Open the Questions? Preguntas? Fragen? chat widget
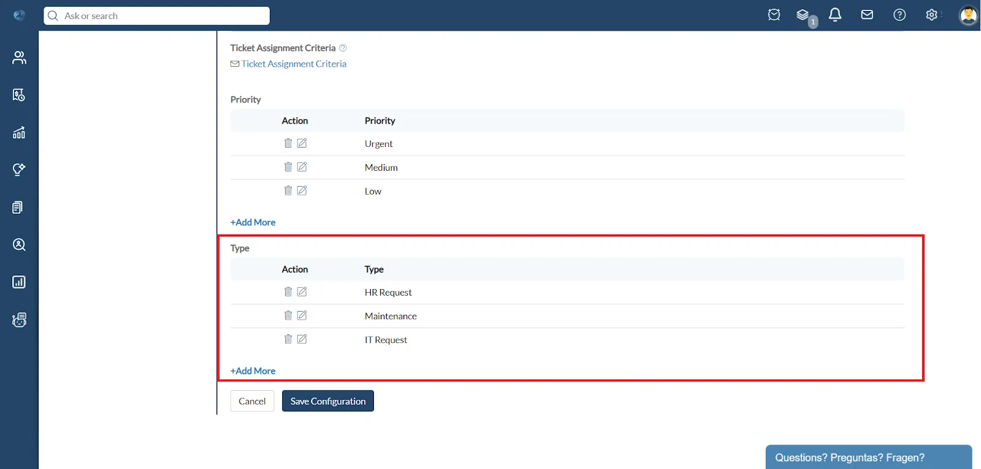Screen dimensions: 981x469 point(869,457)
